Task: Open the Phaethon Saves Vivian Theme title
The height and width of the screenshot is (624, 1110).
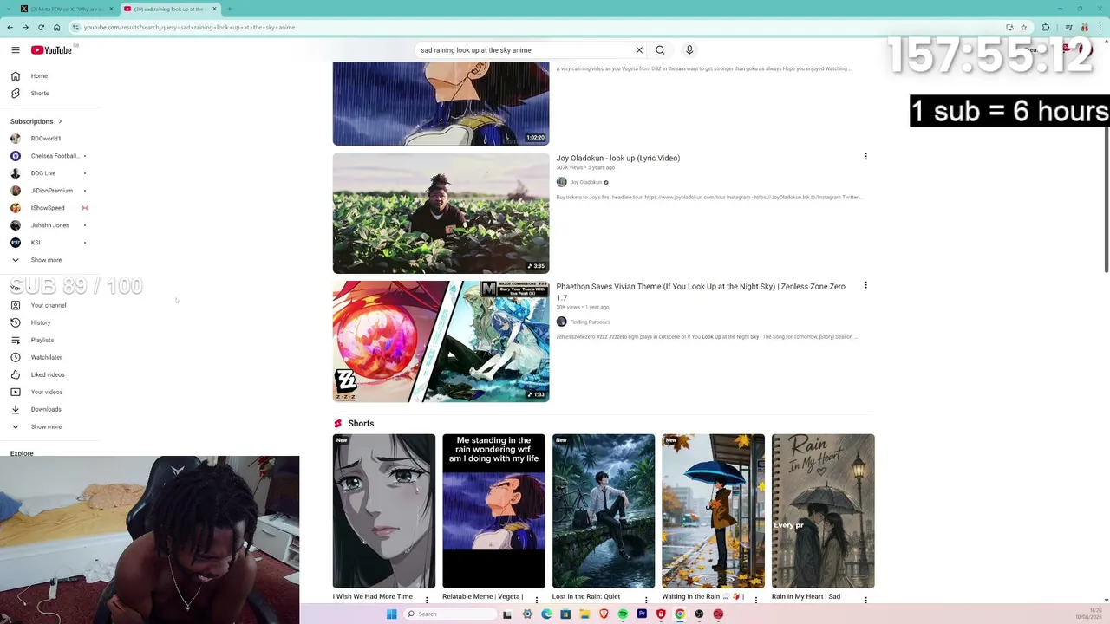Action: point(701,292)
